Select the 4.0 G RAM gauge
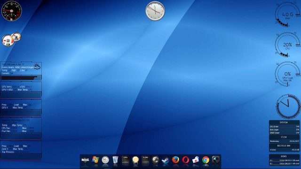Image resolution: width=301 pixels, height=169 pixels. 287,15
